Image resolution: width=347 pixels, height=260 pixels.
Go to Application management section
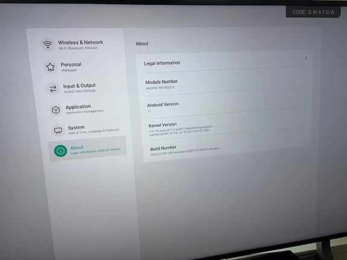point(84,109)
